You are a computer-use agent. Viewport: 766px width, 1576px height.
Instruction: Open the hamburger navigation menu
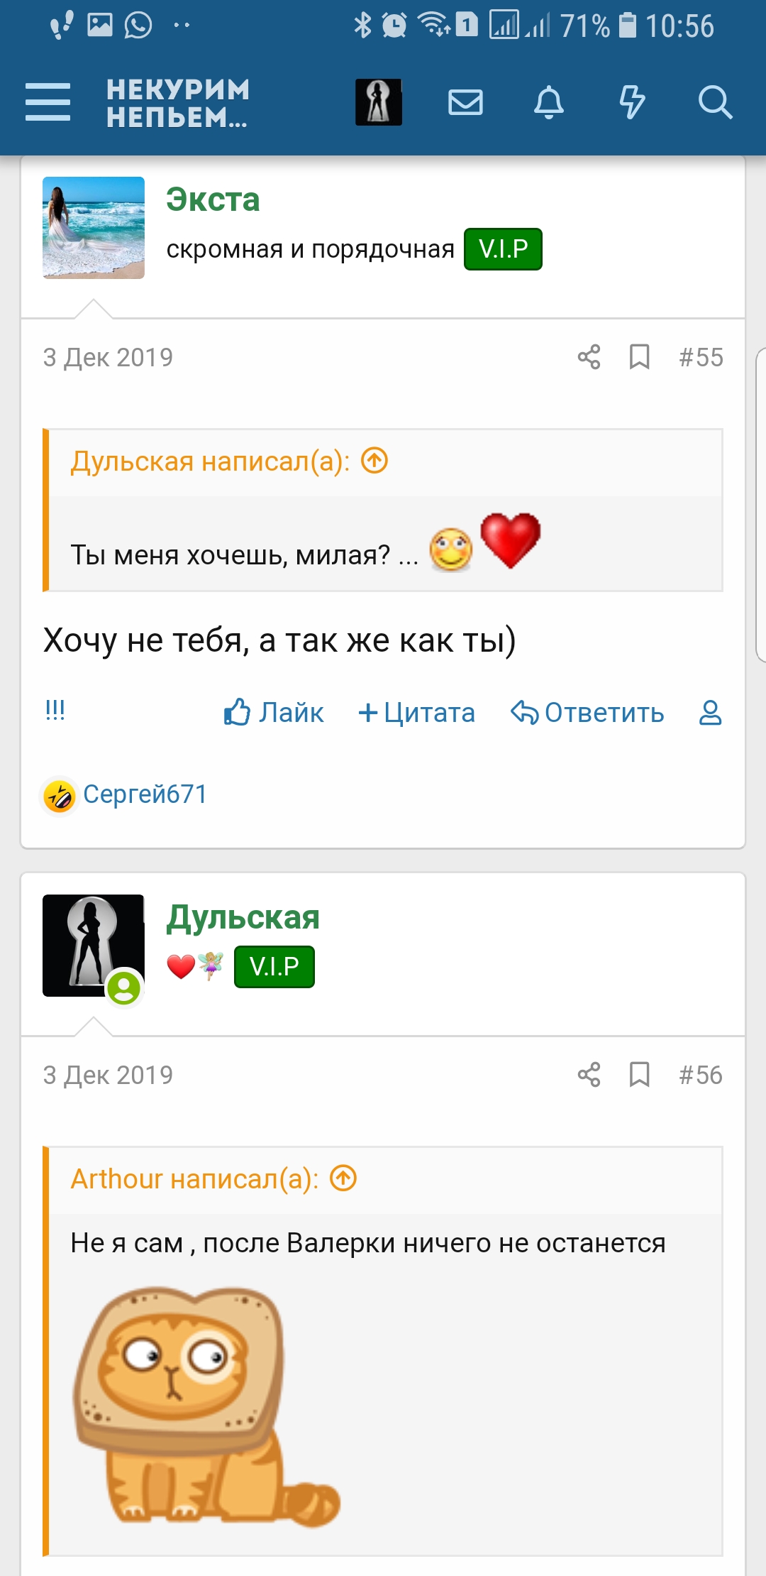(48, 102)
